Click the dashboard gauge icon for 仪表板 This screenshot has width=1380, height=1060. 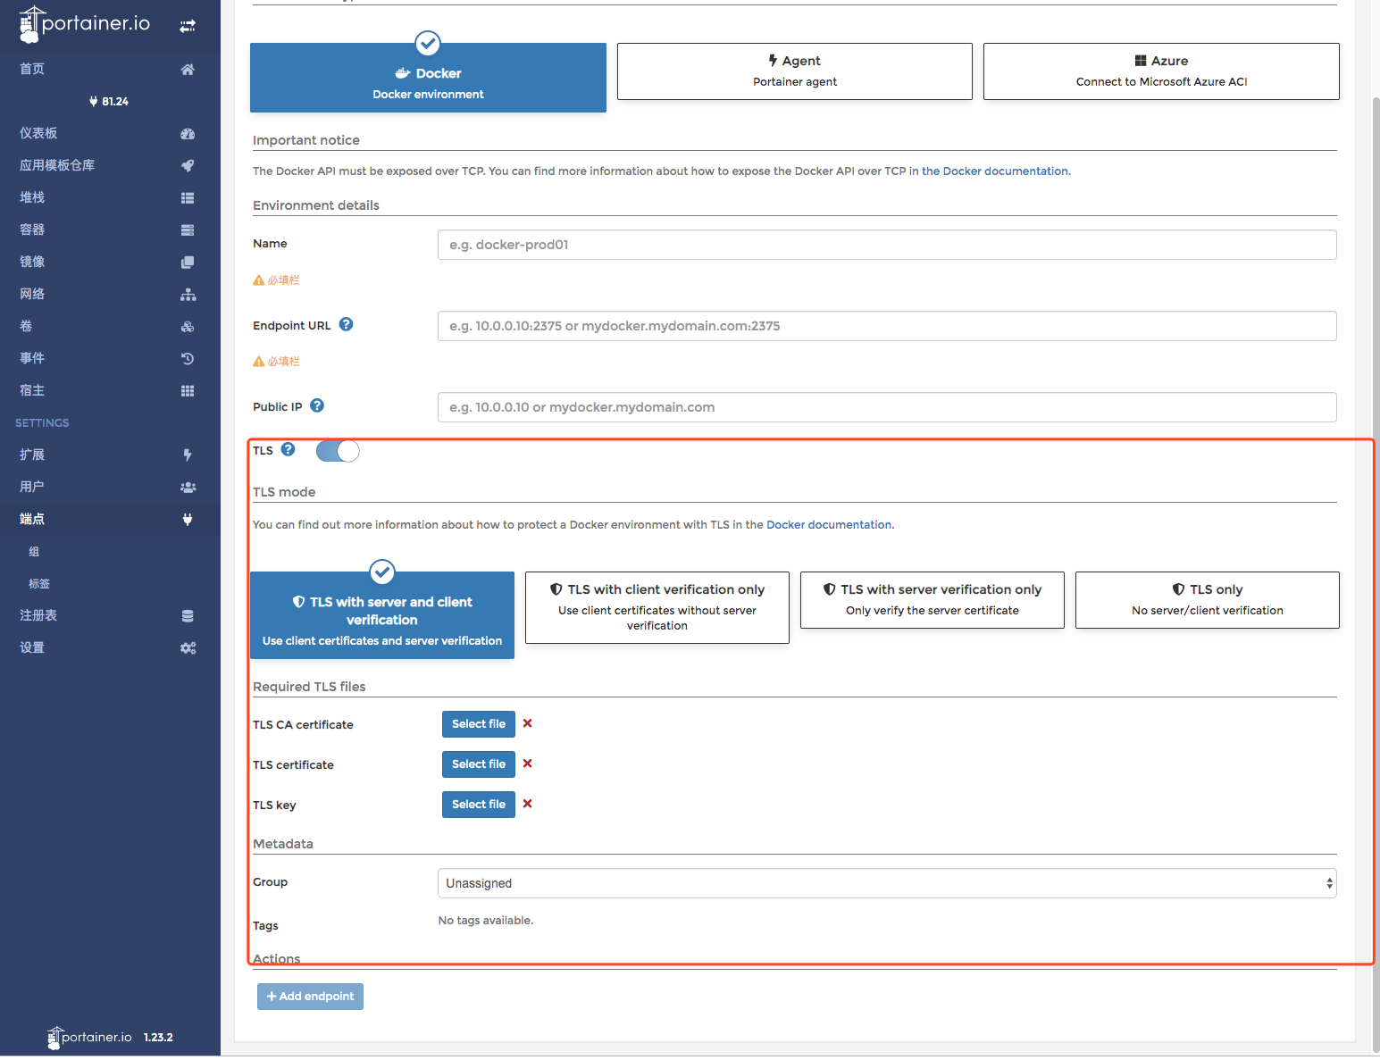(188, 134)
